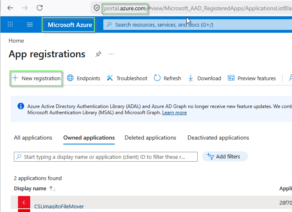This screenshot has width=292, height=212.
Task: Pin the App registrations page
Action: coord(98,54)
